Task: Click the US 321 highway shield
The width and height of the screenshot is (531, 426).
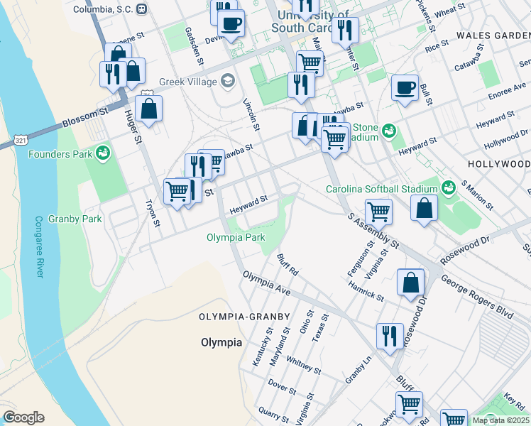Action: 21,140
